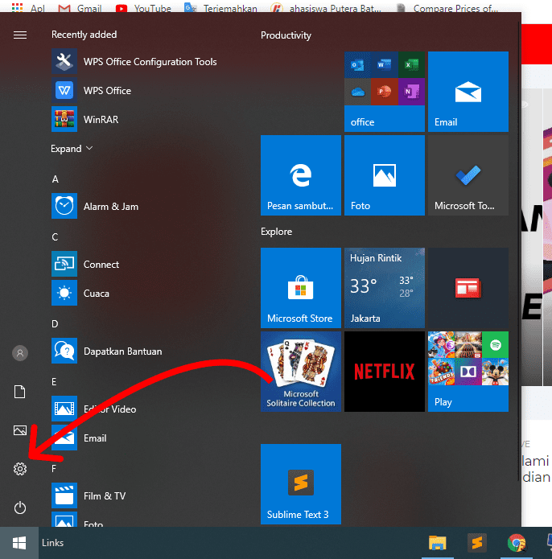Open Alarm & Jam app
This screenshot has height=559, width=552.
pos(95,207)
